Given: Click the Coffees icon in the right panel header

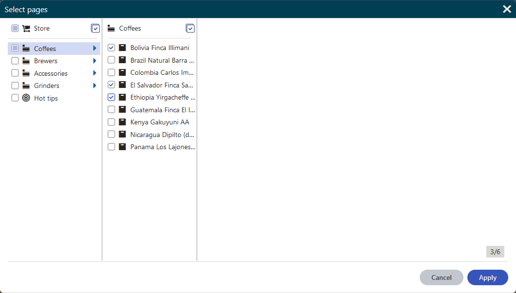Looking at the screenshot, I should (x=111, y=28).
